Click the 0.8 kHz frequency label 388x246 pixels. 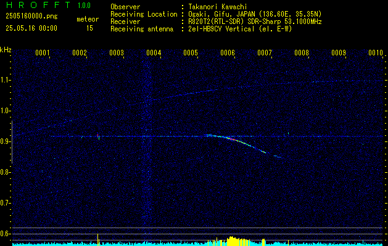pyautogui.click(x=4, y=172)
